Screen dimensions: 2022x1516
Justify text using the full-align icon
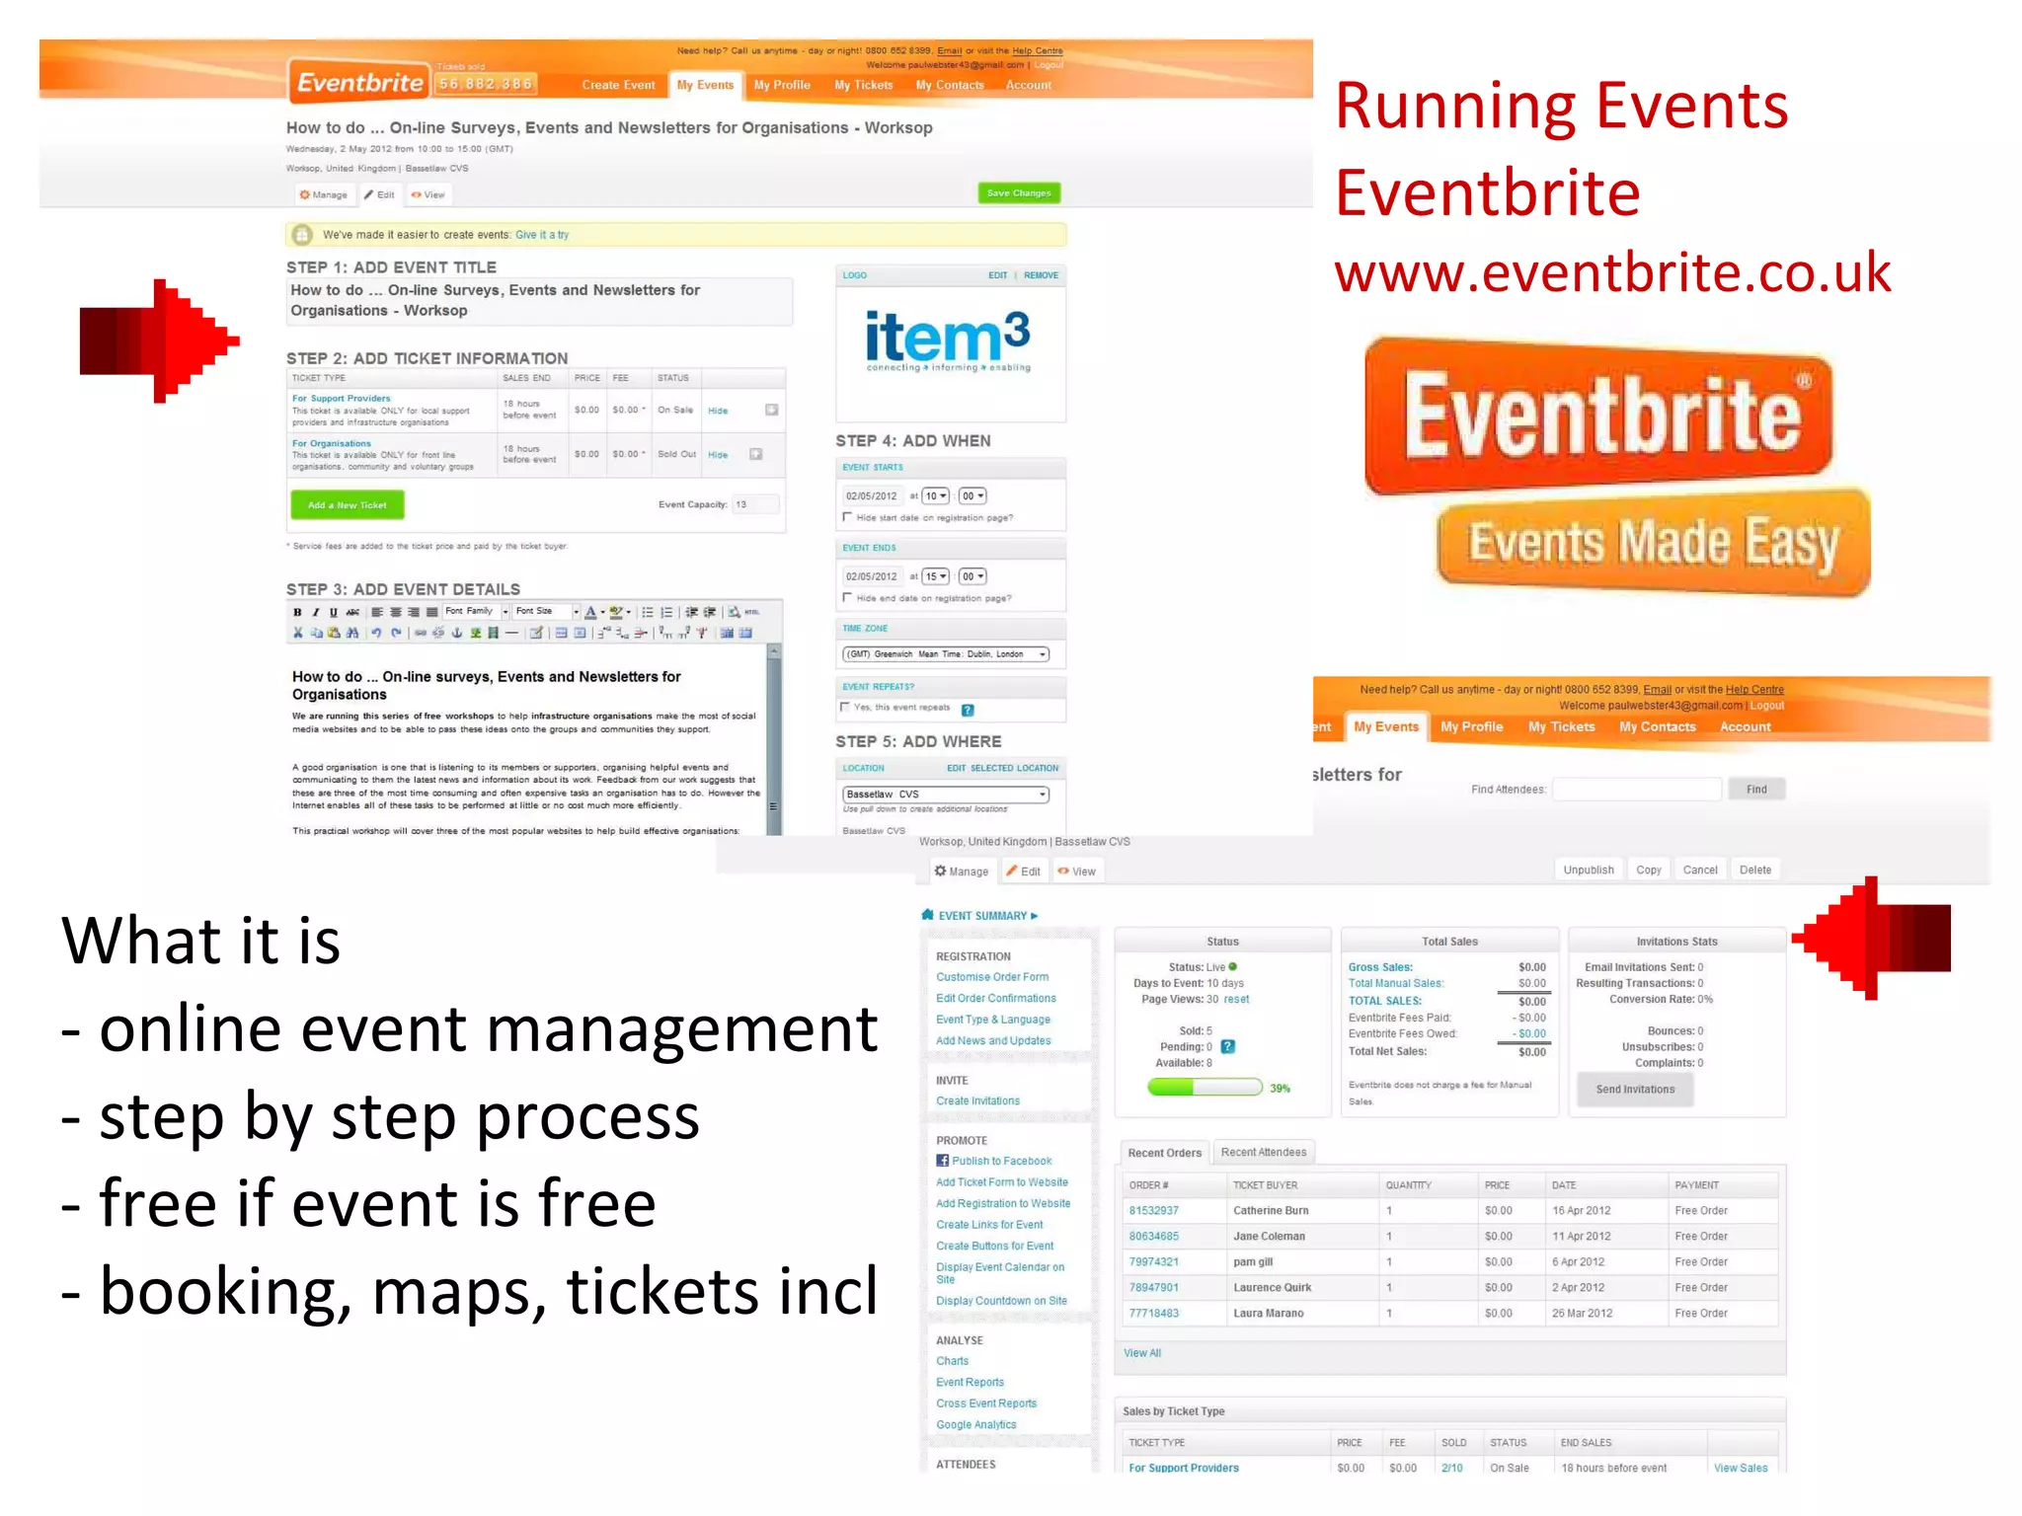(x=431, y=612)
